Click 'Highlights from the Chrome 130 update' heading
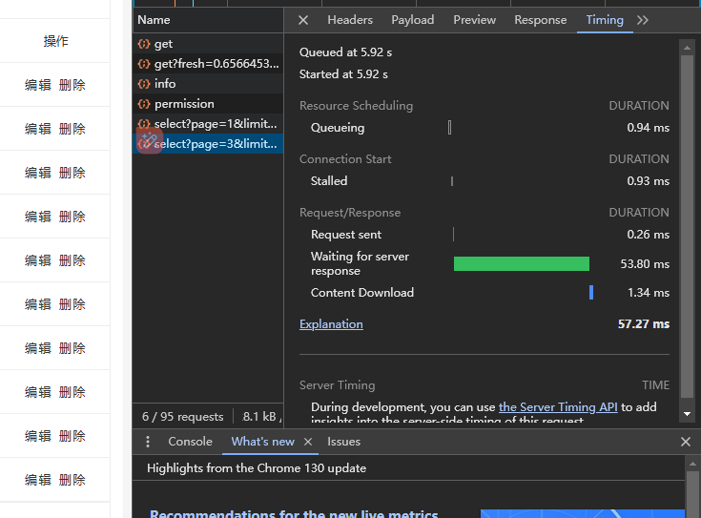The height and width of the screenshot is (518, 701). (x=257, y=468)
